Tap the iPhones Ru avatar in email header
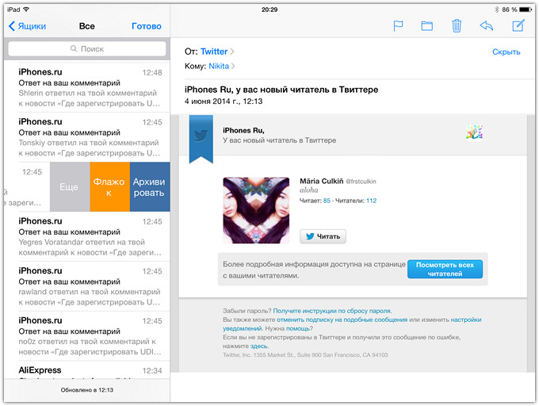Image resolution: width=539 pixels, height=406 pixels. pyautogui.click(x=474, y=132)
